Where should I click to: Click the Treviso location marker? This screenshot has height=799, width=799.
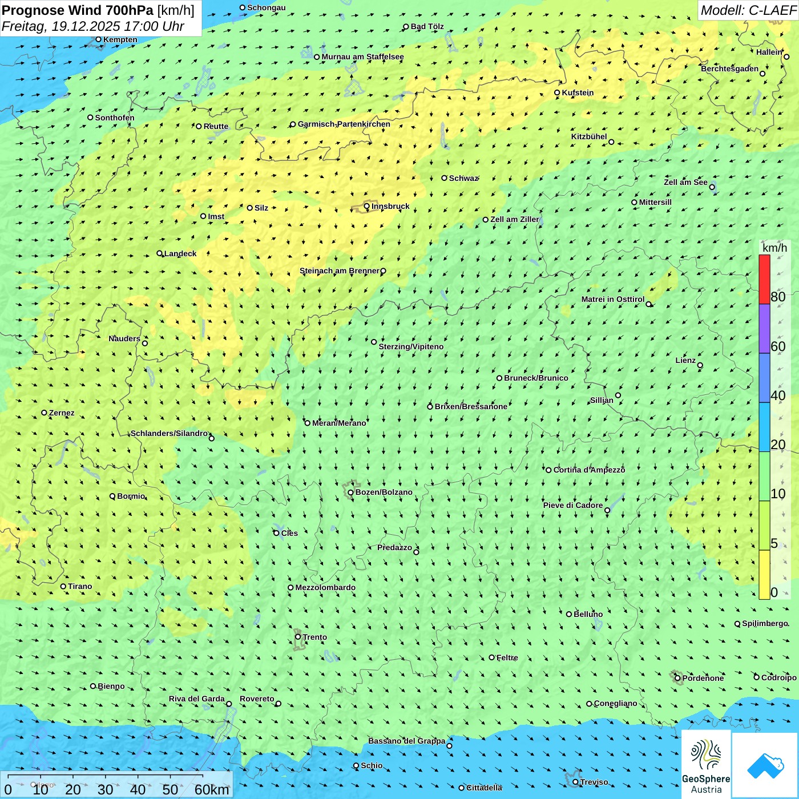coord(576,782)
